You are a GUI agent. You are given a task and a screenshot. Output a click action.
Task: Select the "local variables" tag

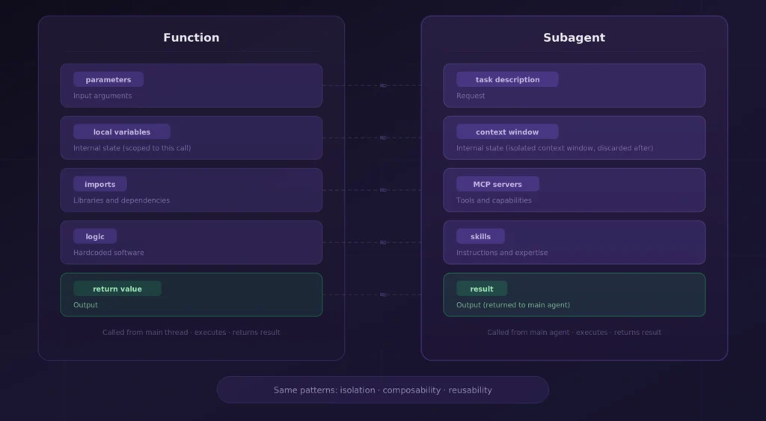pyautogui.click(x=121, y=132)
